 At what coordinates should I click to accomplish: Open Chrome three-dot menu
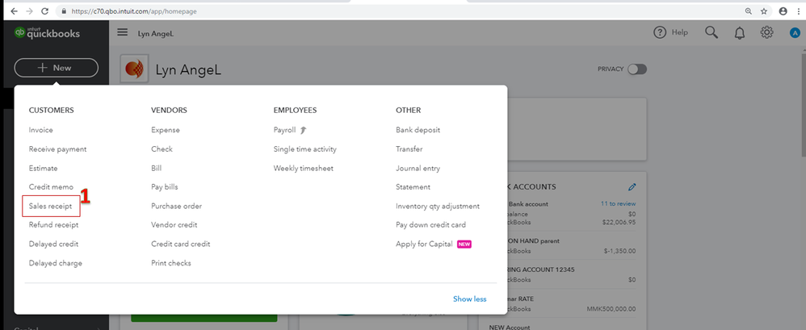798,10
